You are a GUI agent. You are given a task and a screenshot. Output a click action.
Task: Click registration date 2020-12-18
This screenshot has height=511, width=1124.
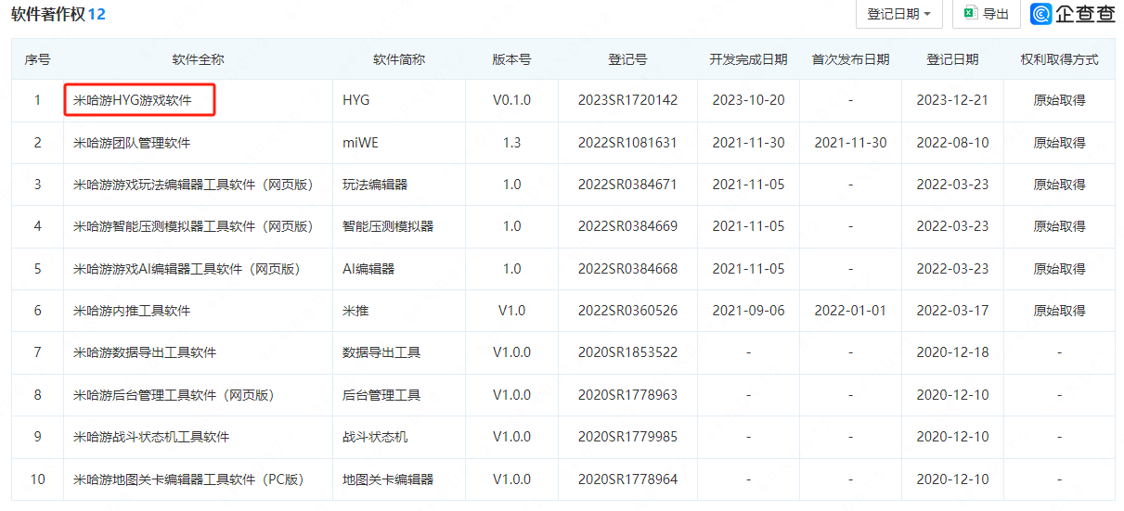[x=952, y=352]
